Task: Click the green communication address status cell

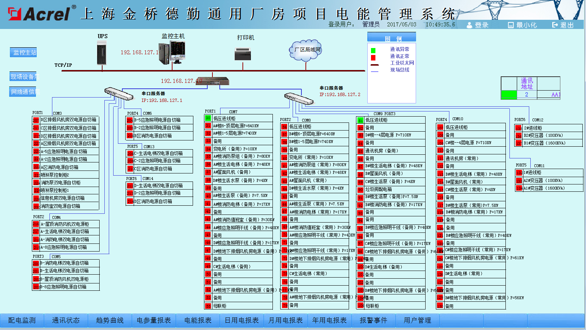Action: tap(509, 95)
